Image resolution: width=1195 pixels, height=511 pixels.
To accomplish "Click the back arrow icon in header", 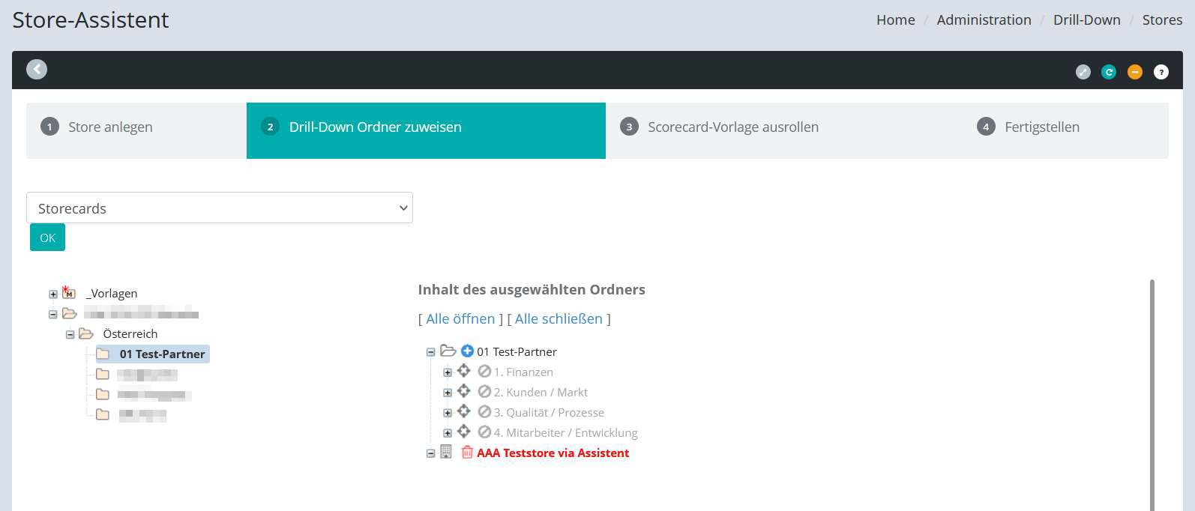I will [x=37, y=70].
